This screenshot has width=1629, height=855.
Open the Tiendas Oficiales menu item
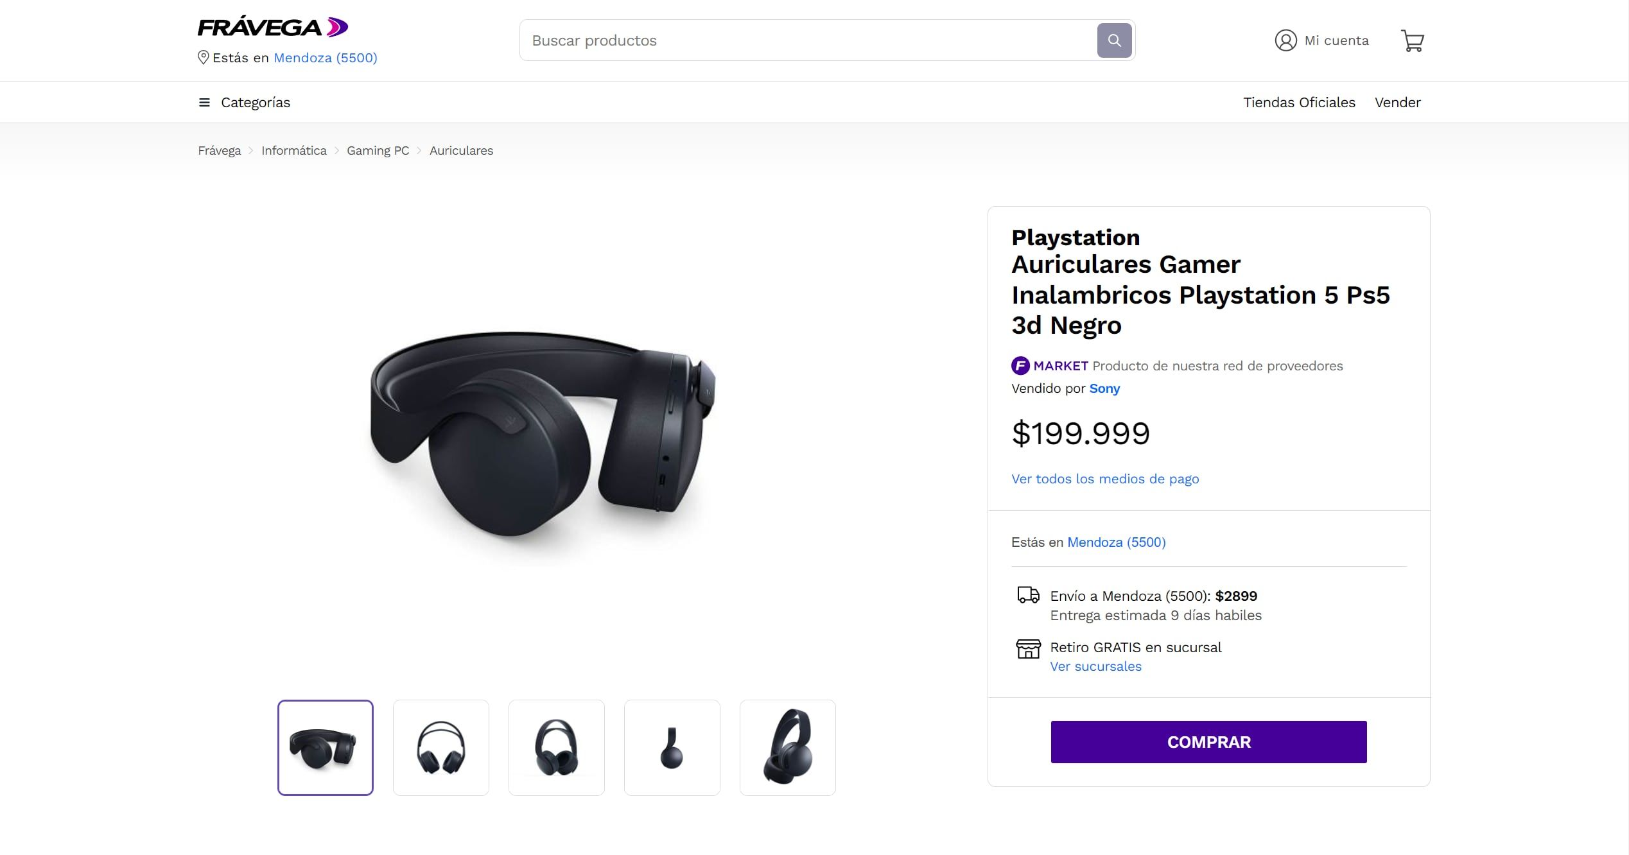click(1298, 101)
